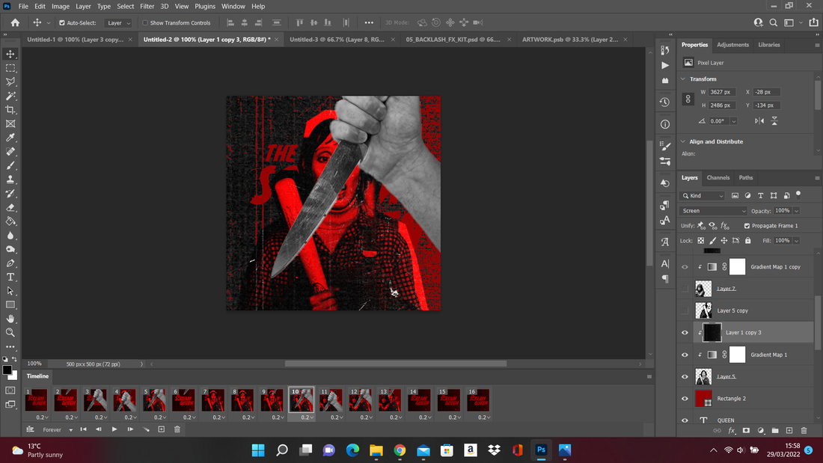Screen dimensions: 823x463
Task: Click the home screen icon
Action: pos(15,22)
